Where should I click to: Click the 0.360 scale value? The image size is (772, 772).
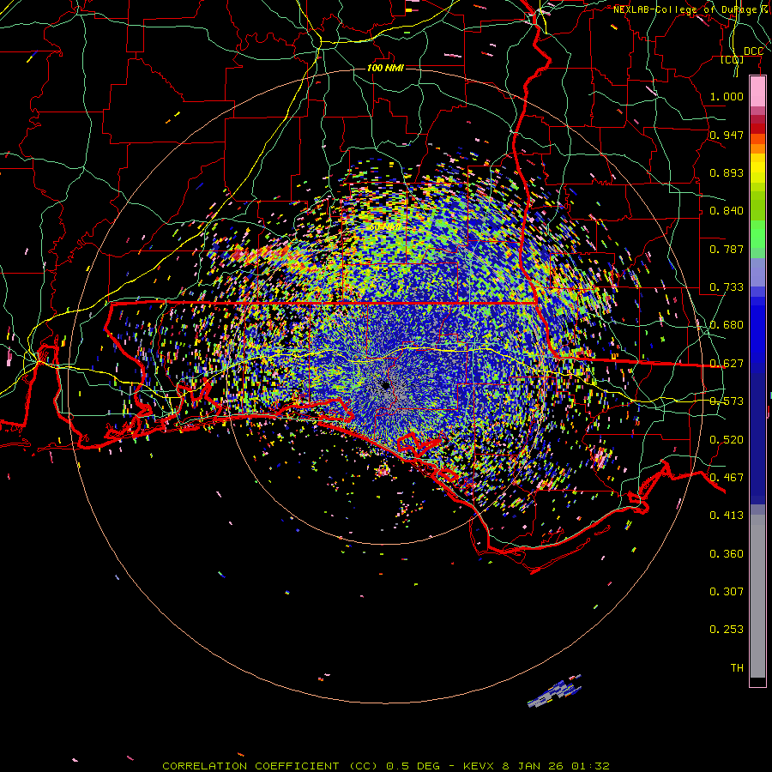(x=727, y=554)
